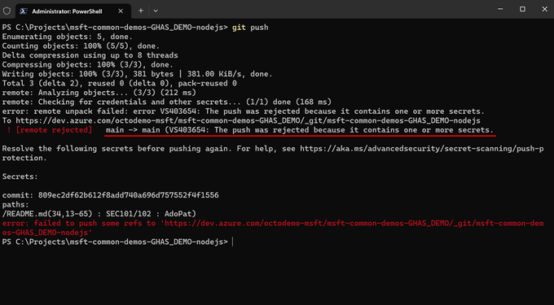The height and width of the screenshot is (305, 554).
Task: Place cursor at the final PS prompt
Action: coord(232,242)
